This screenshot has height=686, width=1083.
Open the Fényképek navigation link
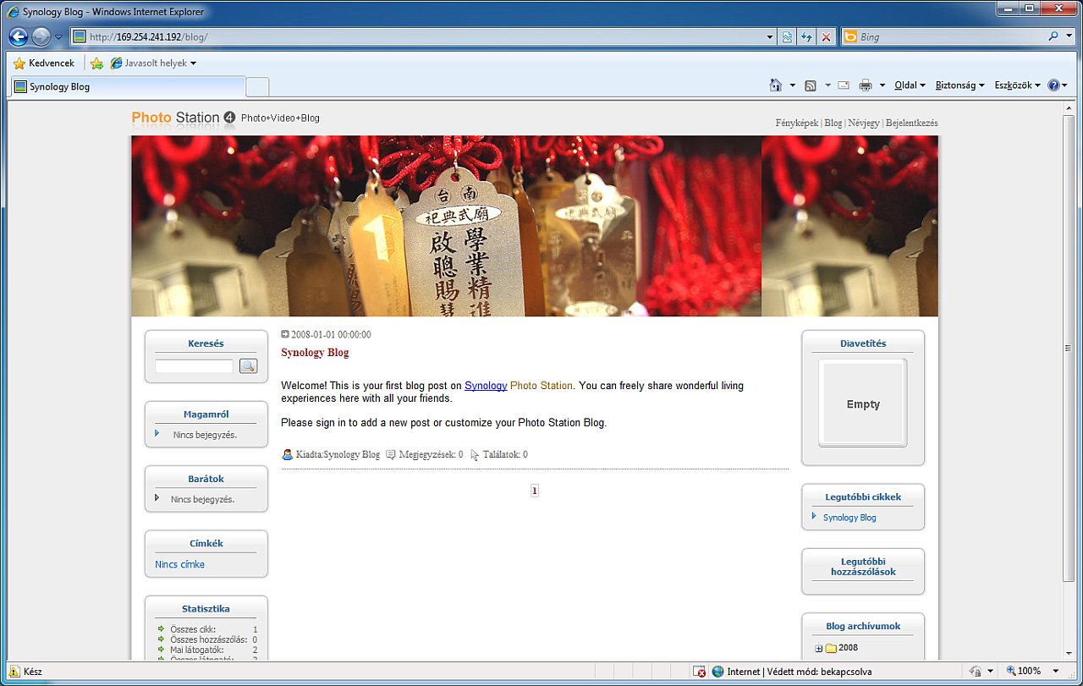(796, 123)
